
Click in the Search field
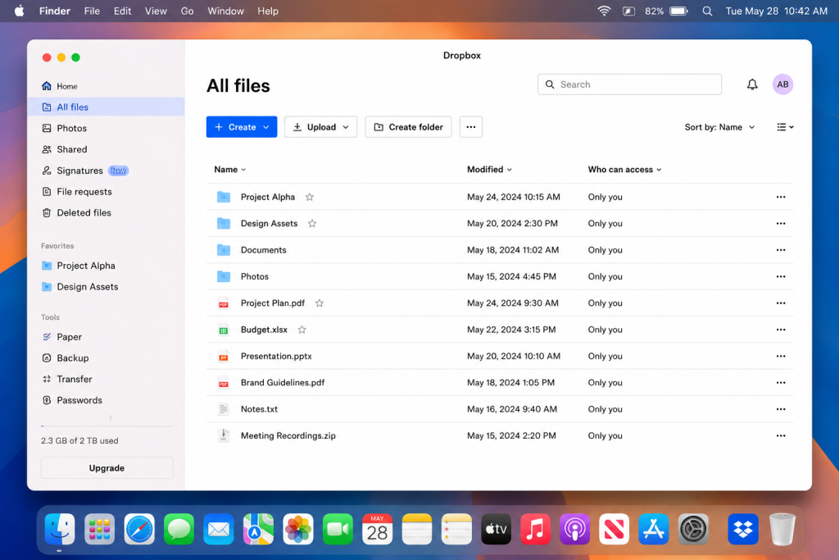point(629,84)
